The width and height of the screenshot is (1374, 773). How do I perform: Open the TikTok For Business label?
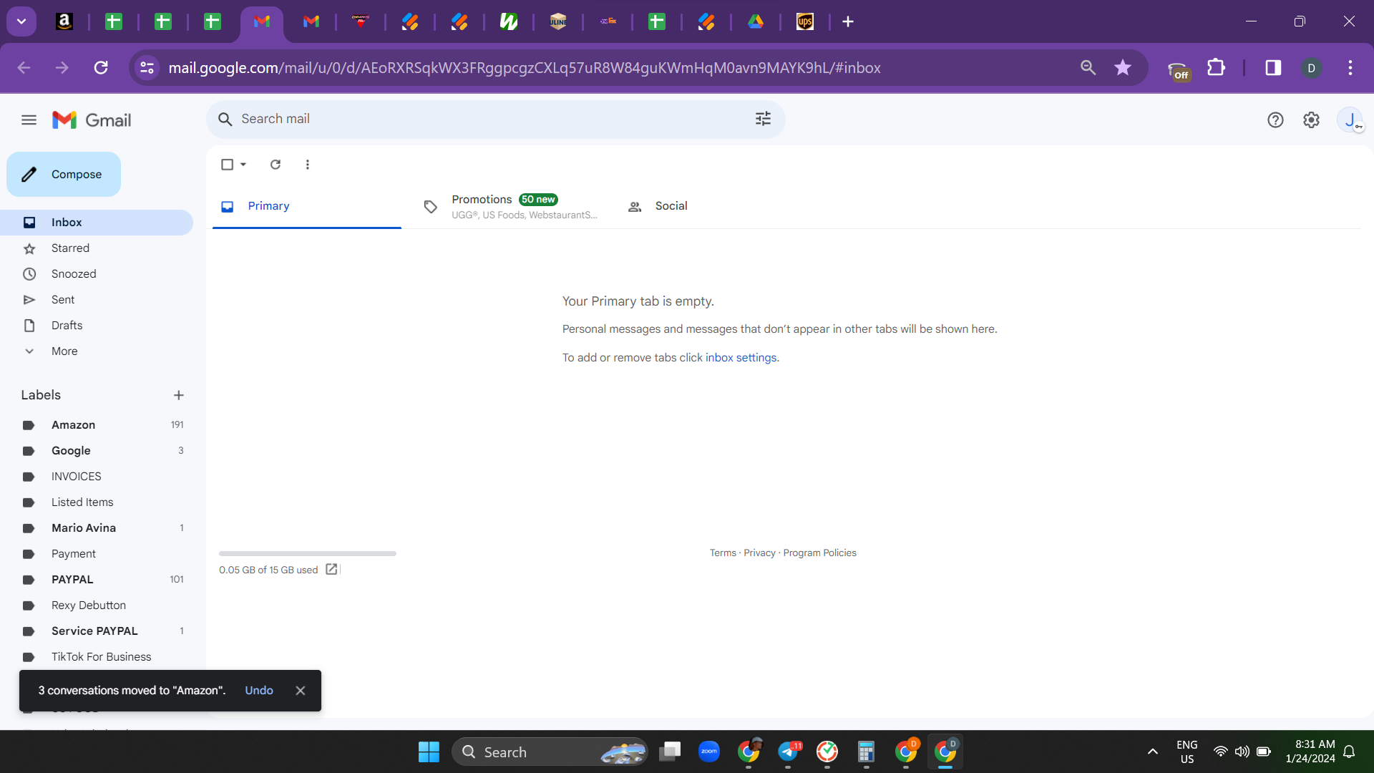point(97,656)
